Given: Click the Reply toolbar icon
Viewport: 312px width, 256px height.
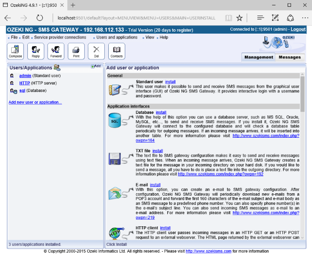Looking at the screenshot, I should (x=36, y=51).
